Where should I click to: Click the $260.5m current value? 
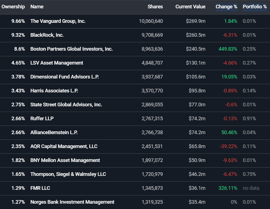pos(196,35)
